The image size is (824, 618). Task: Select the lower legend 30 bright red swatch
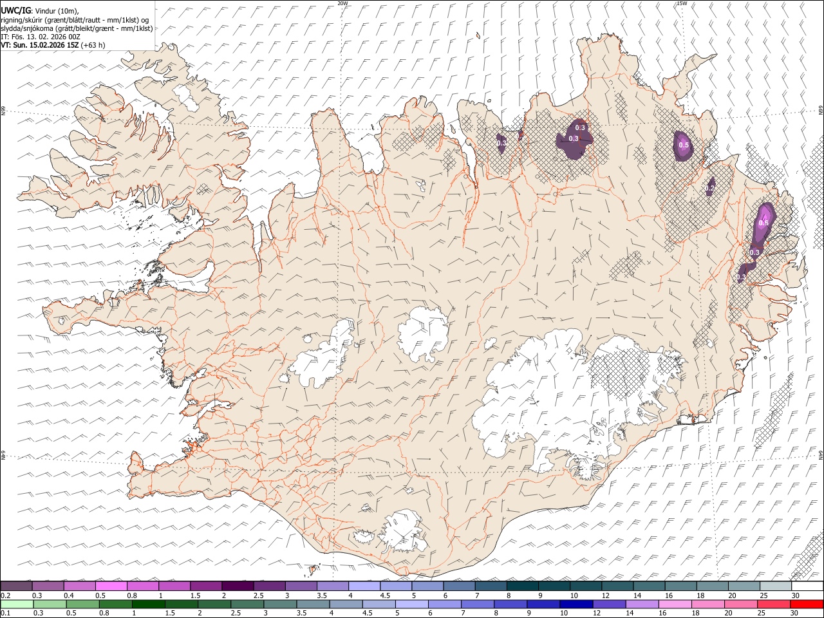(807, 604)
